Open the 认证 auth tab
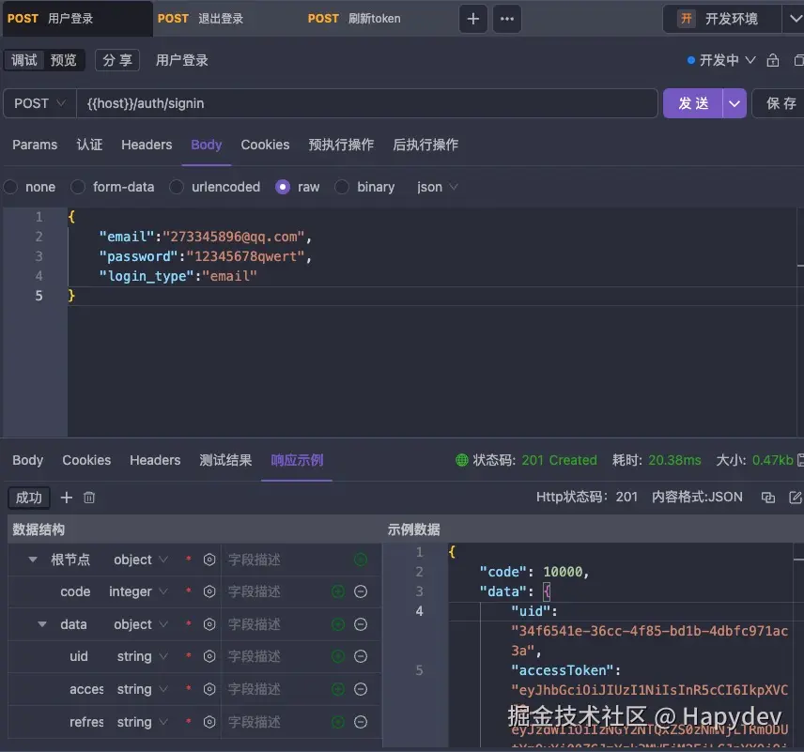 pyautogui.click(x=89, y=146)
